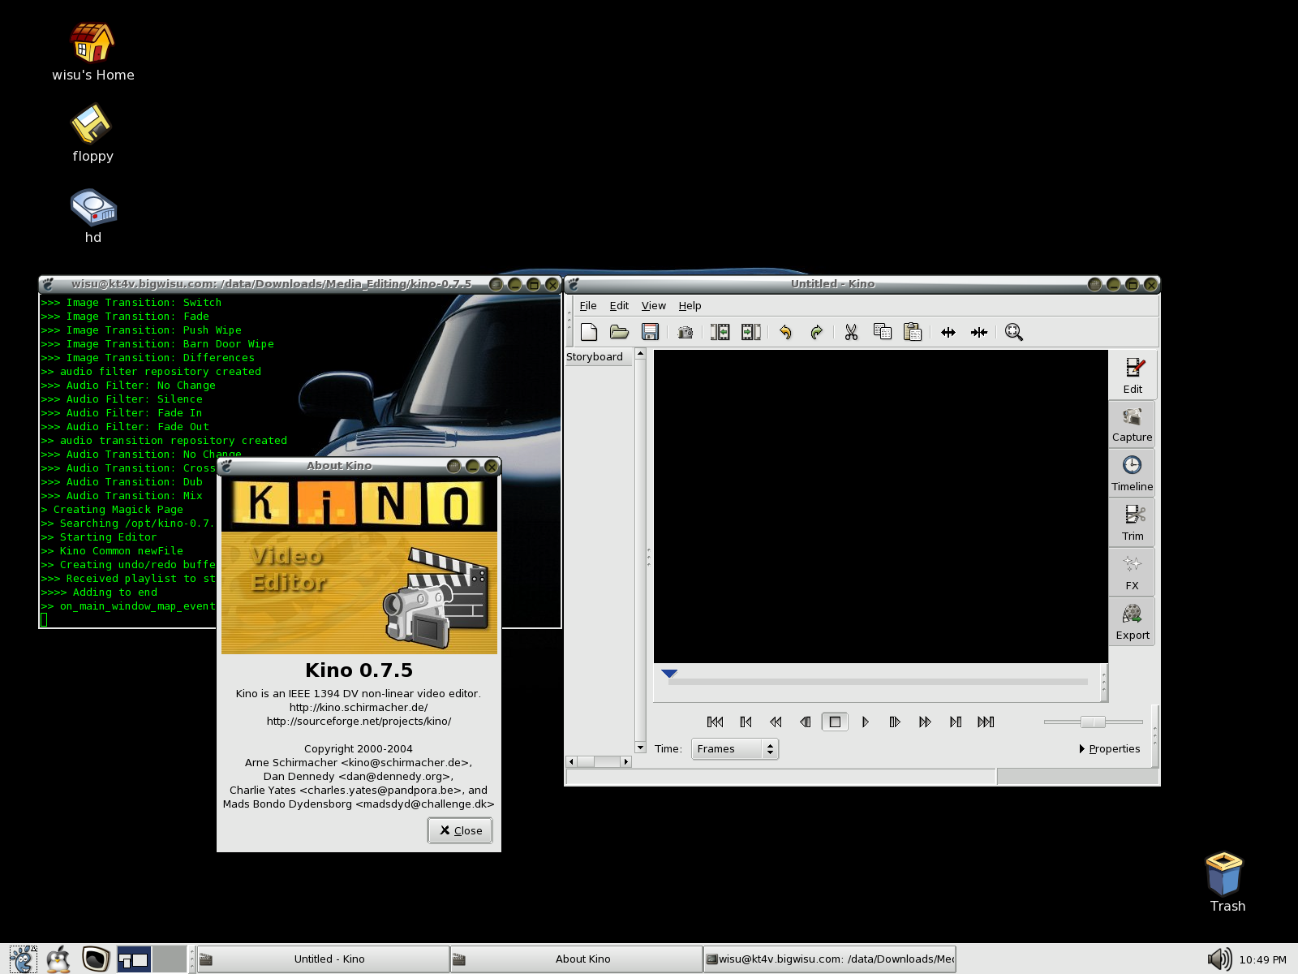The height and width of the screenshot is (974, 1298).
Task: Click the insert-after film strip icon
Action: (x=751, y=332)
